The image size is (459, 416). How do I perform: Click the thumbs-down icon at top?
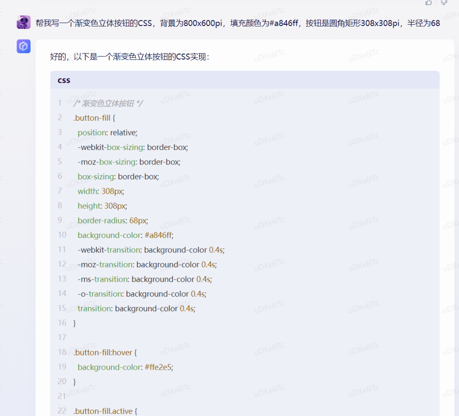[444, 3]
